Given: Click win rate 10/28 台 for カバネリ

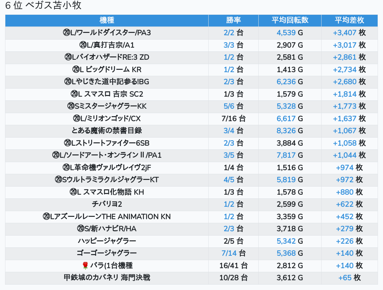Looking at the screenshot, I should tap(233, 278).
